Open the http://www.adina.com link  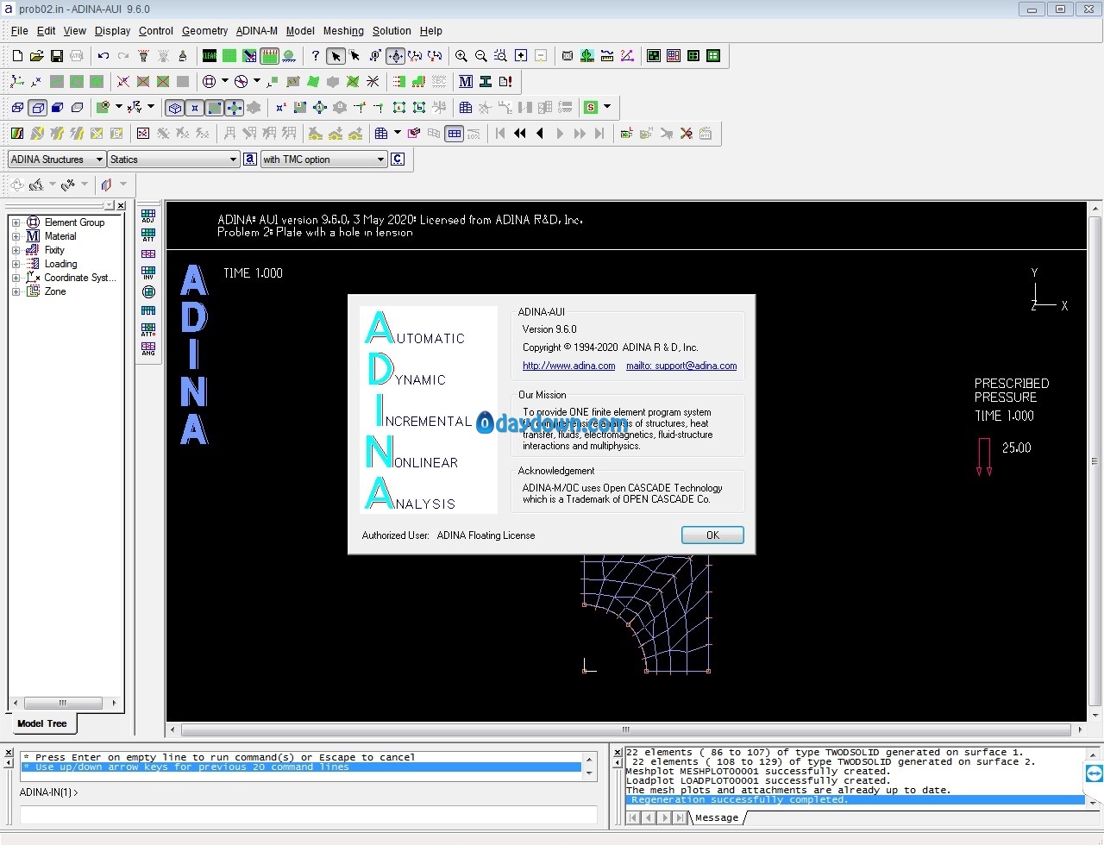(x=568, y=366)
